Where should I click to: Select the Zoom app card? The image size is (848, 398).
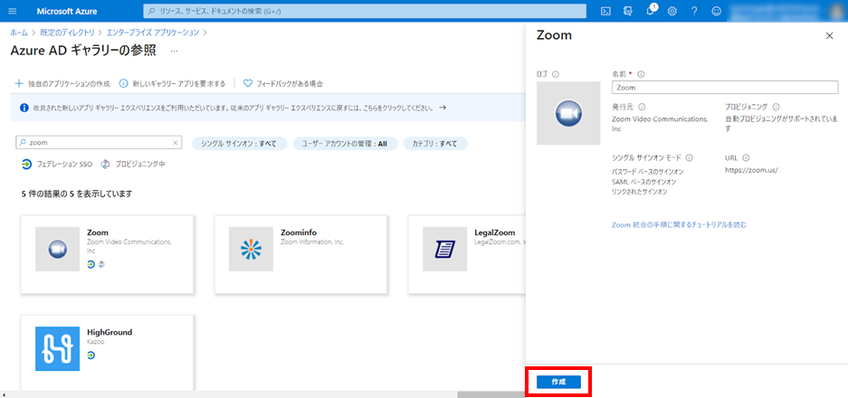tap(107, 255)
